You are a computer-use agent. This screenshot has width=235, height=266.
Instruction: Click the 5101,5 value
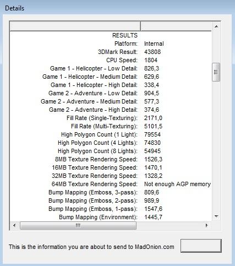pyautogui.click(x=153, y=126)
